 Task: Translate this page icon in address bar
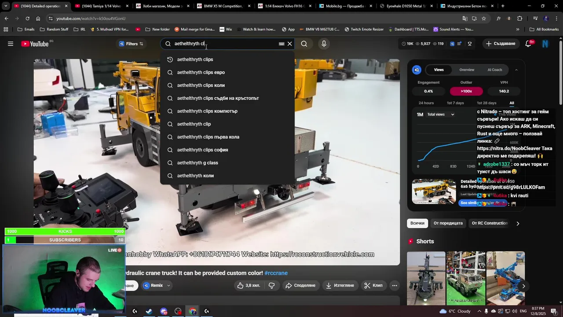[465, 18]
